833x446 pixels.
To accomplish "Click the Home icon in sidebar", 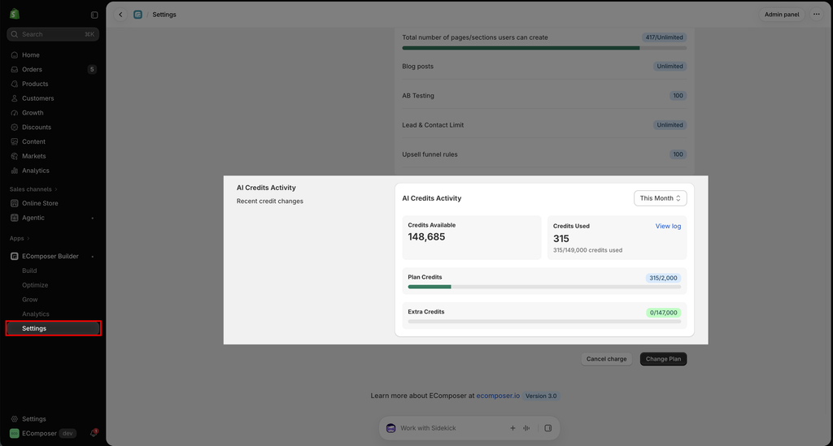I will [15, 55].
